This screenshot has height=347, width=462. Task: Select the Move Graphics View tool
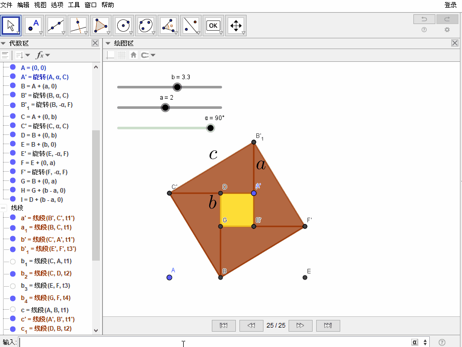coord(235,26)
